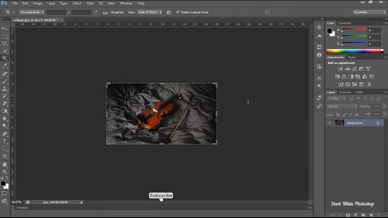The height and width of the screenshot is (218, 388).
Task: Hide the Background layer using its eye icon
Action: 329,122
